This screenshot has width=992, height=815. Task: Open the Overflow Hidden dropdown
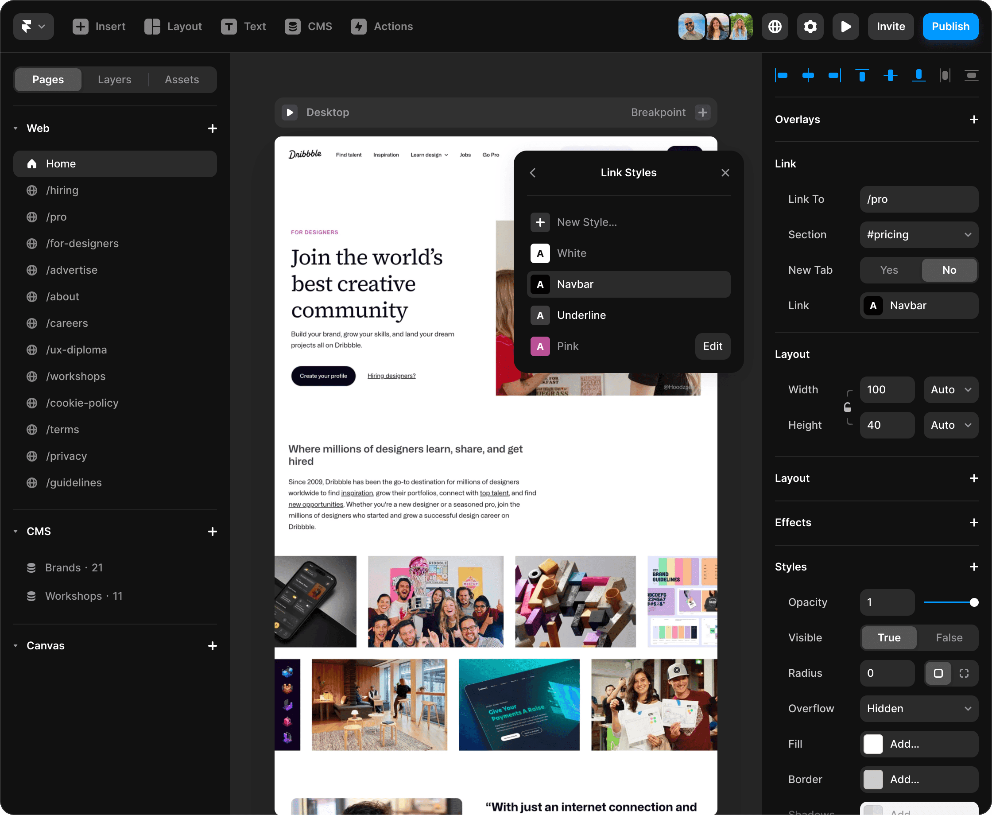pyautogui.click(x=919, y=708)
